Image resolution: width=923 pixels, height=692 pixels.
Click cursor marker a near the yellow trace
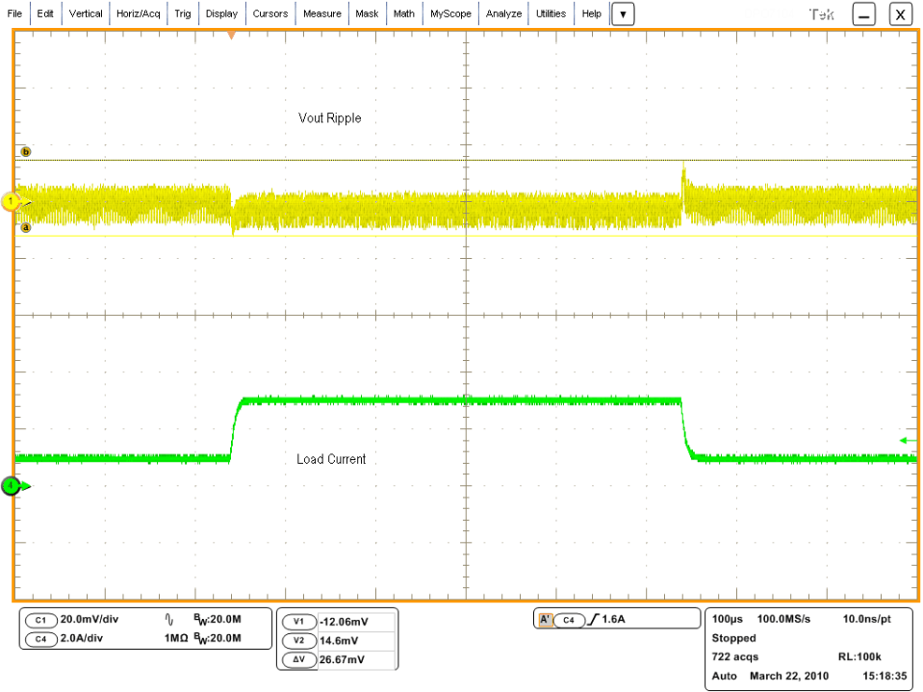26,227
